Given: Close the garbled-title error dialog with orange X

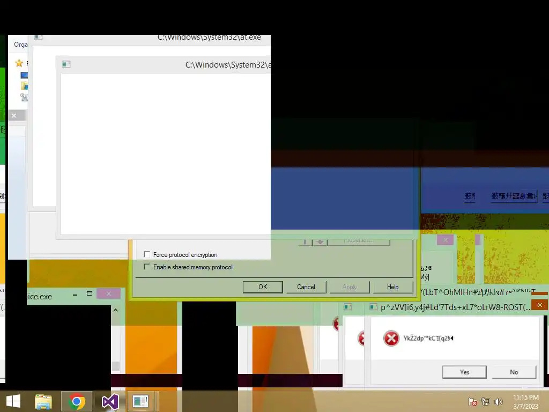Looking at the screenshot, I should [x=539, y=305].
